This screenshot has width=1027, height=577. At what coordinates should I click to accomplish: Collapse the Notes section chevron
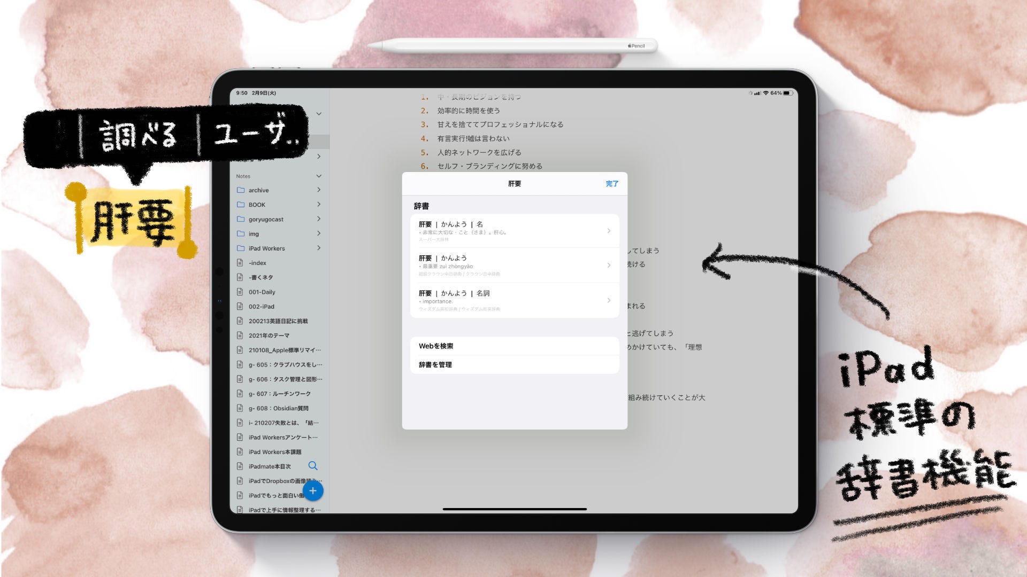(319, 176)
